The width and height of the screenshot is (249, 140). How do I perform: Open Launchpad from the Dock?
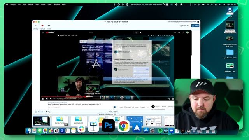click(34, 131)
